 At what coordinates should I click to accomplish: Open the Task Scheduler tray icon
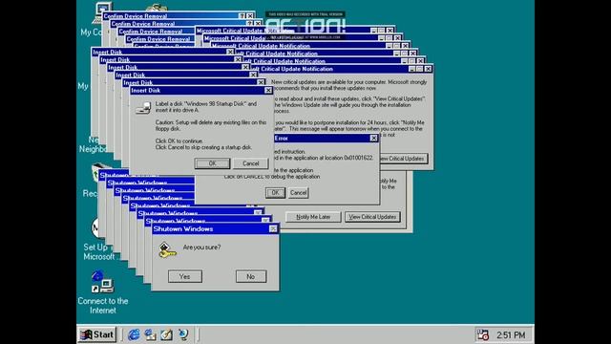482,334
